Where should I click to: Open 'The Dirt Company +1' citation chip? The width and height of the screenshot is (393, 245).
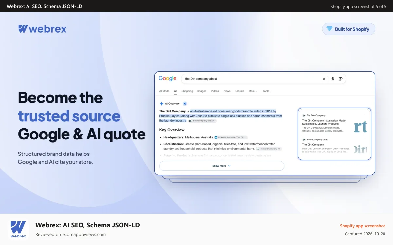click(269, 149)
